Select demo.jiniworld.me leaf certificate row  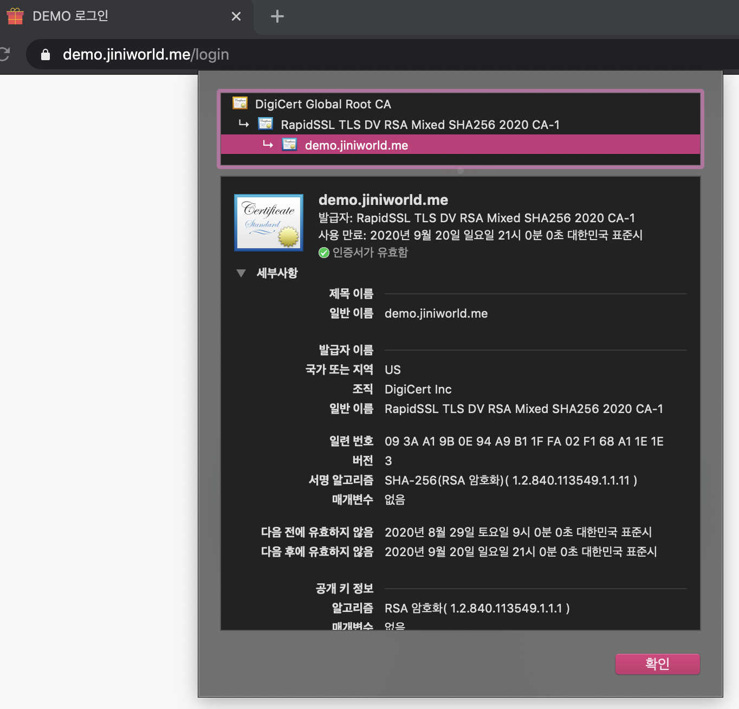point(461,145)
